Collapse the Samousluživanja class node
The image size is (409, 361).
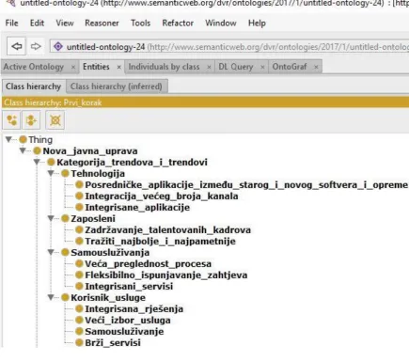point(51,252)
